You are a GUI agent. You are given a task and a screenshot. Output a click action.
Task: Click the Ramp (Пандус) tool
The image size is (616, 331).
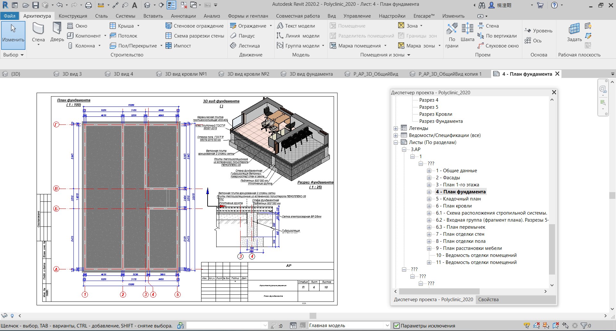tap(242, 36)
